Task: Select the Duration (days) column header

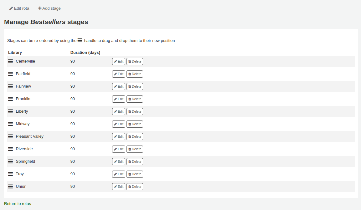Action: coord(85,52)
